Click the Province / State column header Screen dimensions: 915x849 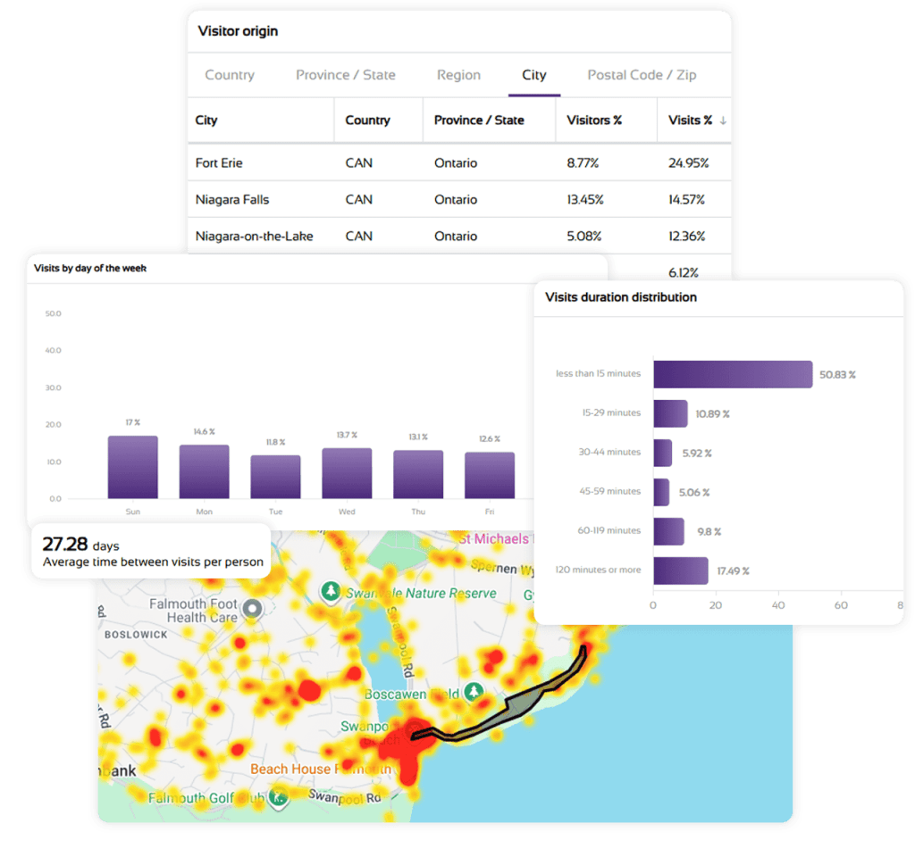479,120
